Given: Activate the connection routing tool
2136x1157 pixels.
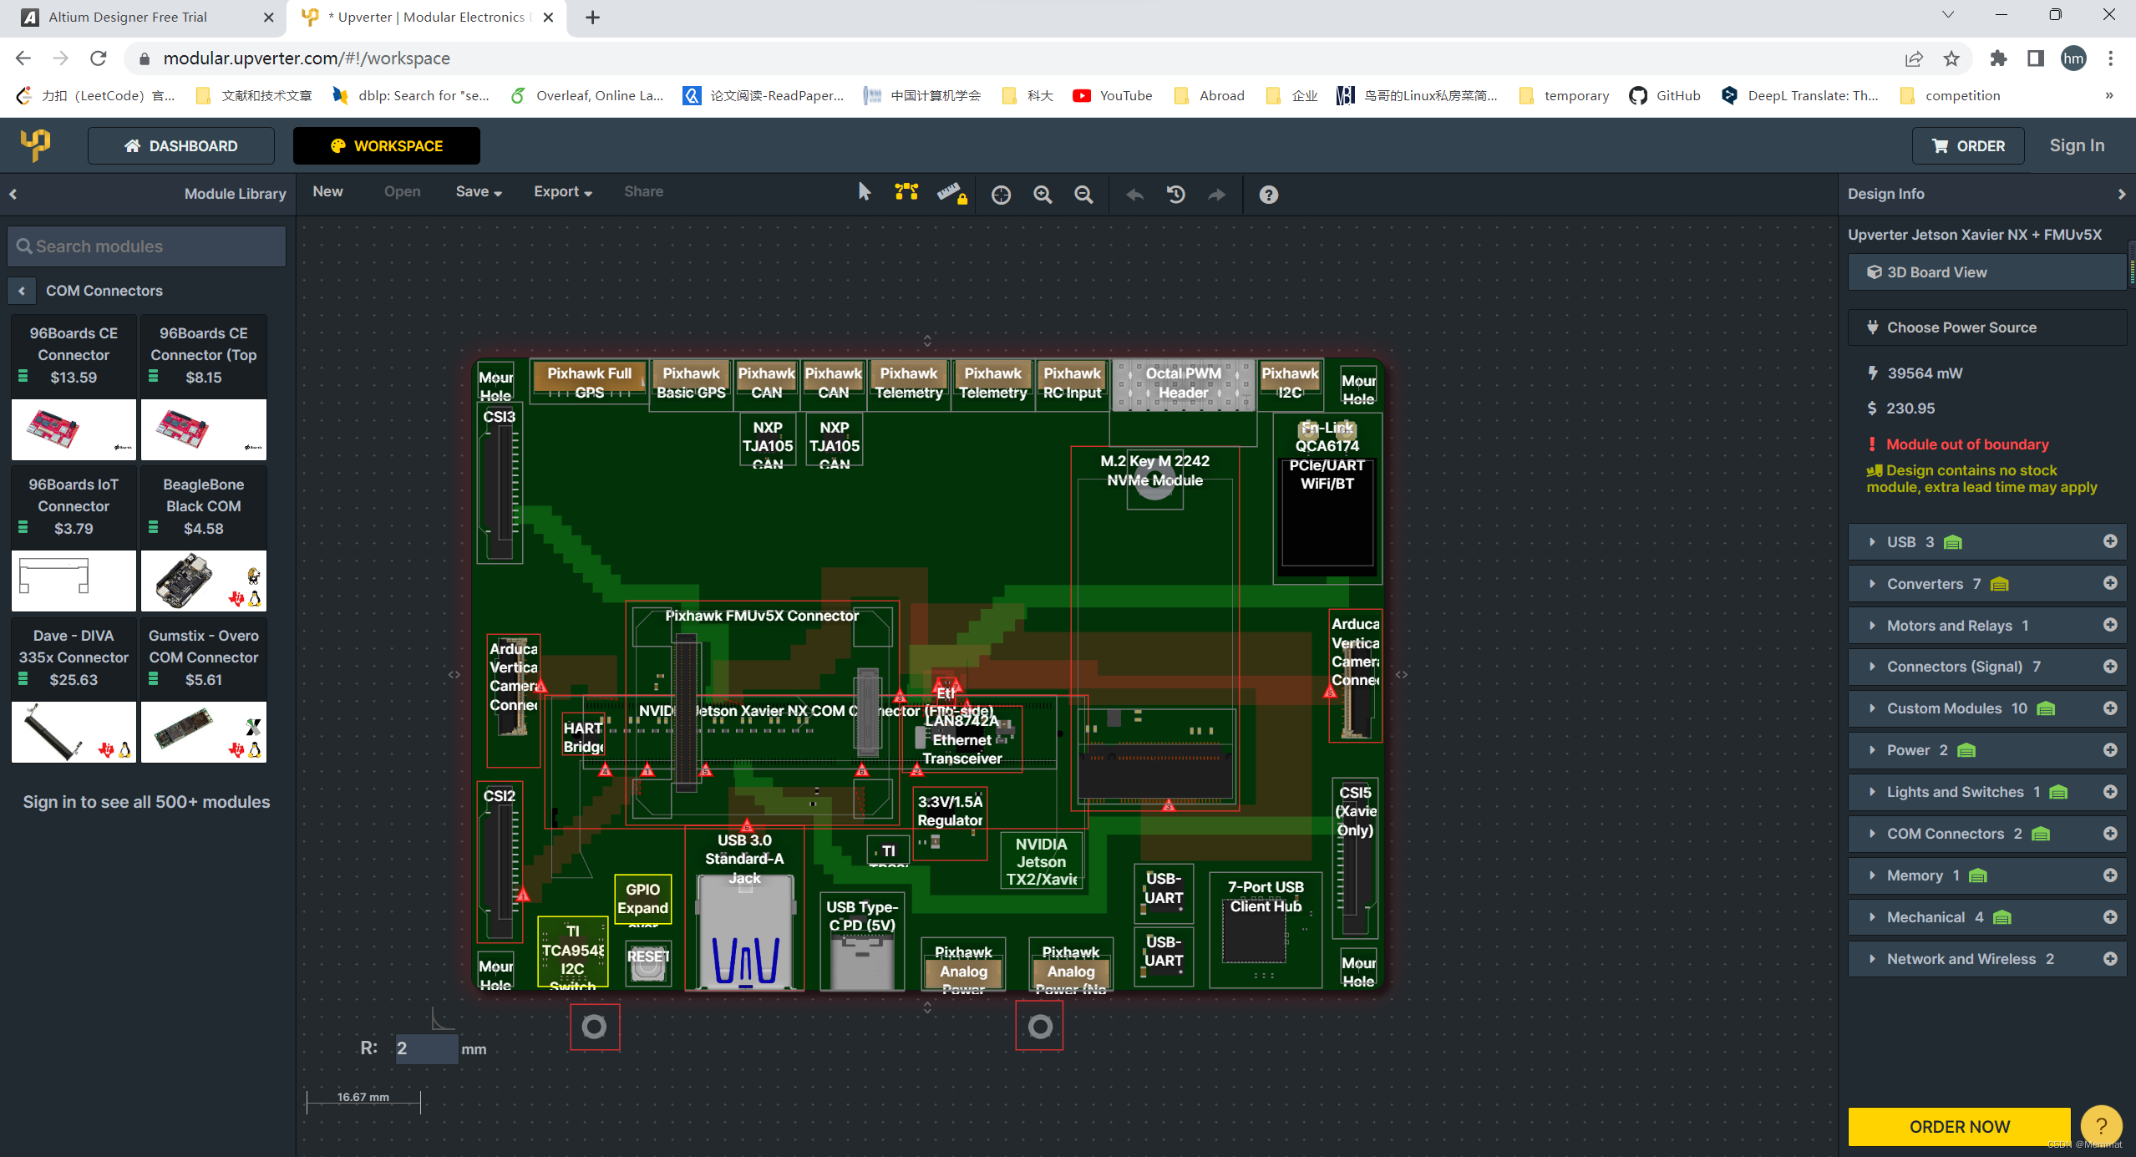Looking at the screenshot, I should pyautogui.click(x=906, y=193).
